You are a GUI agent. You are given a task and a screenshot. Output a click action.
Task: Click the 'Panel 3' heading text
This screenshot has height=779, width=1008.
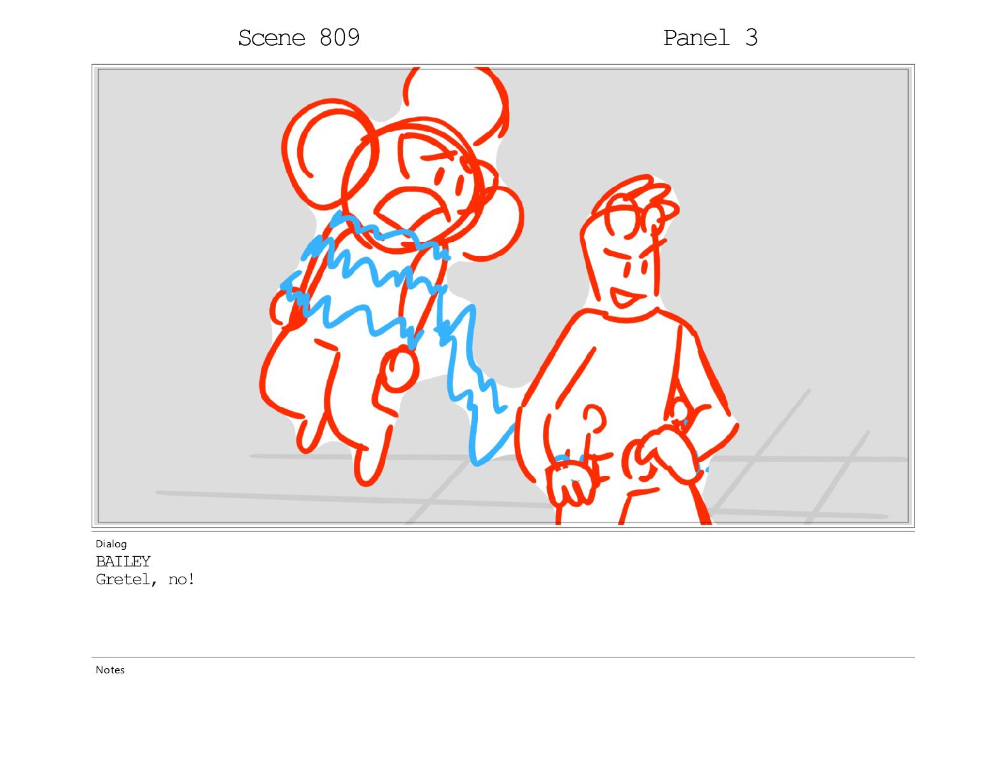(710, 38)
